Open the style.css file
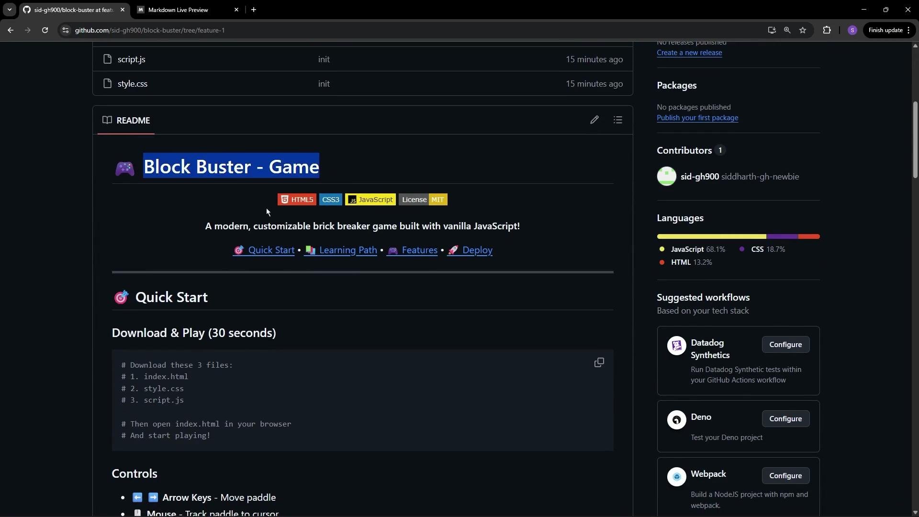The height and width of the screenshot is (517, 919). [133, 84]
